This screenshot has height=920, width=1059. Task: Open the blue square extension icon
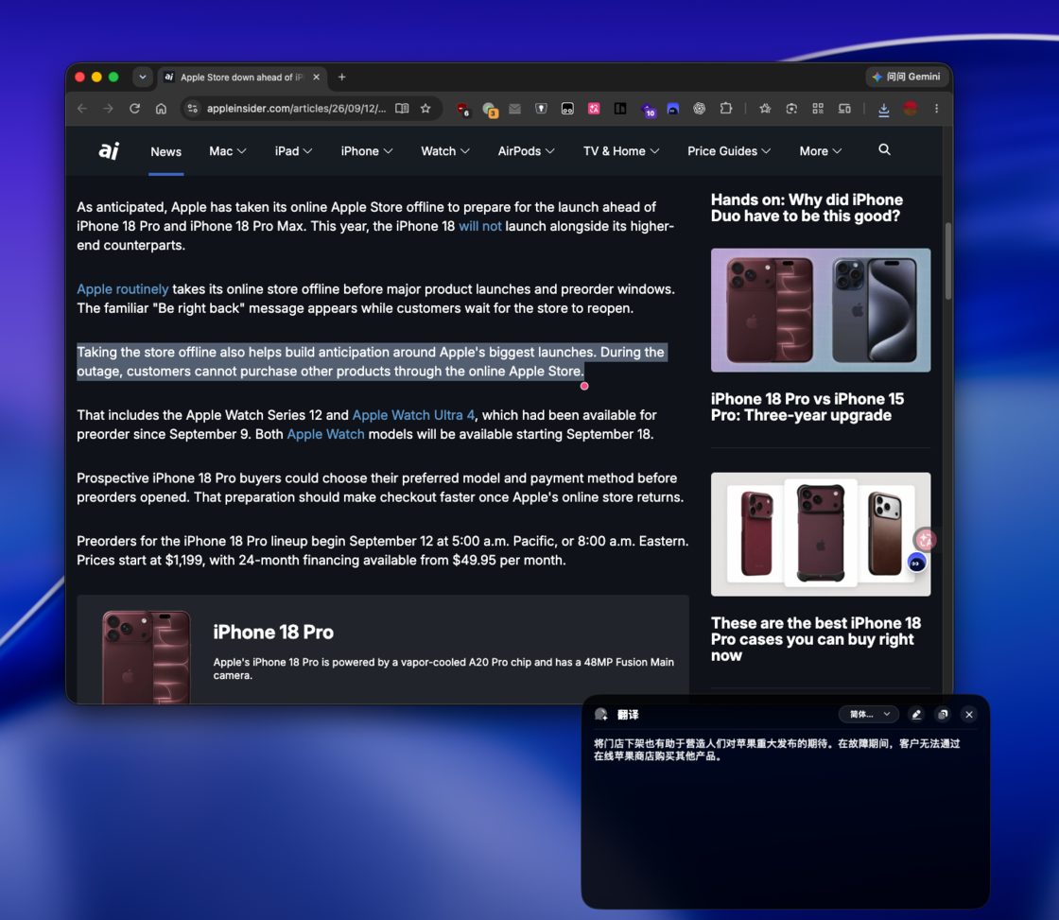(672, 108)
